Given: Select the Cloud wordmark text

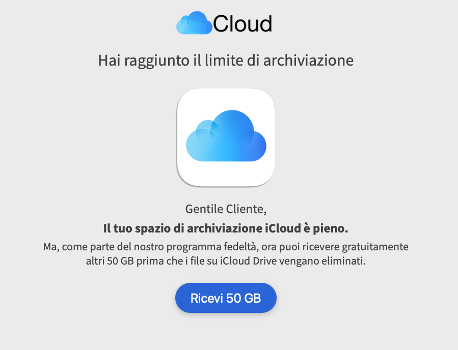Looking at the screenshot, I should coord(243,23).
